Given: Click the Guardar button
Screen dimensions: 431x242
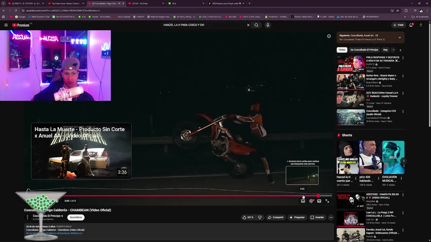Looking at the screenshot, I should pos(317,217).
